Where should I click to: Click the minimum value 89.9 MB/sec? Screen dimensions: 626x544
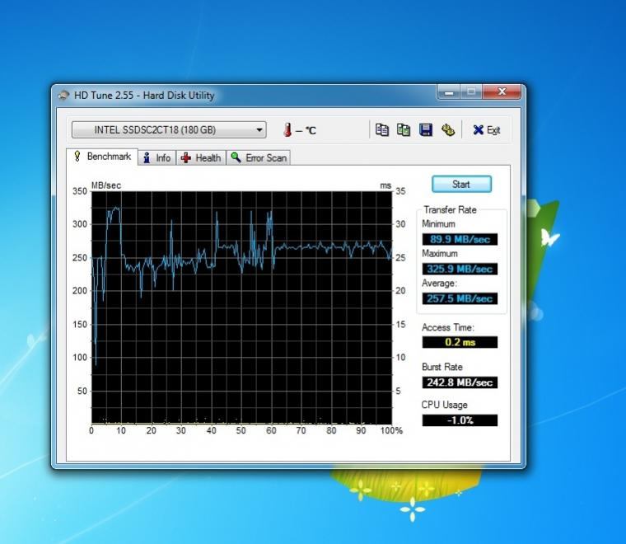pyautogui.click(x=460, y=239)
